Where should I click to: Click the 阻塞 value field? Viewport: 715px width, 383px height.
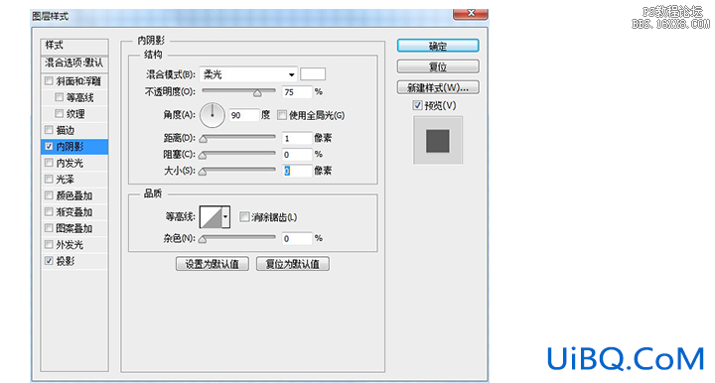coord(297,155)
